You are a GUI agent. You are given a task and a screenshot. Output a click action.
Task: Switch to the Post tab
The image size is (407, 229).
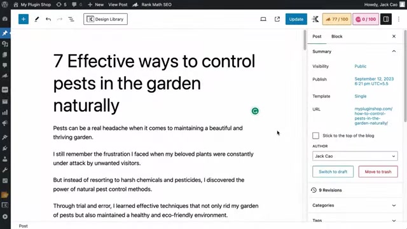pos(317,36)
